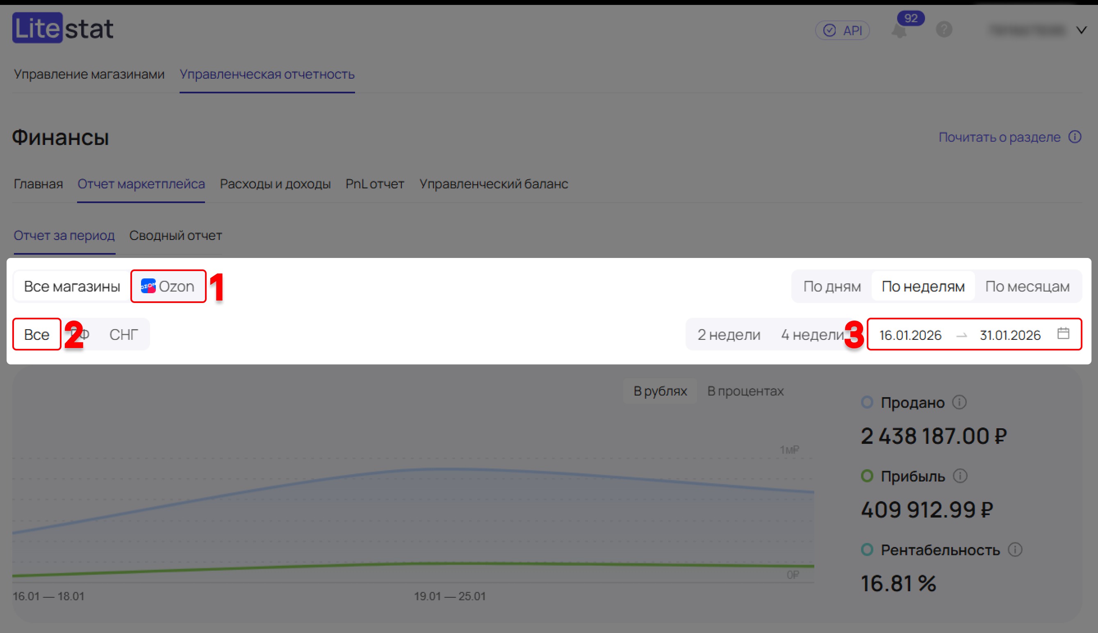Toggle the Продано series color marker

[x=867, y=402]
